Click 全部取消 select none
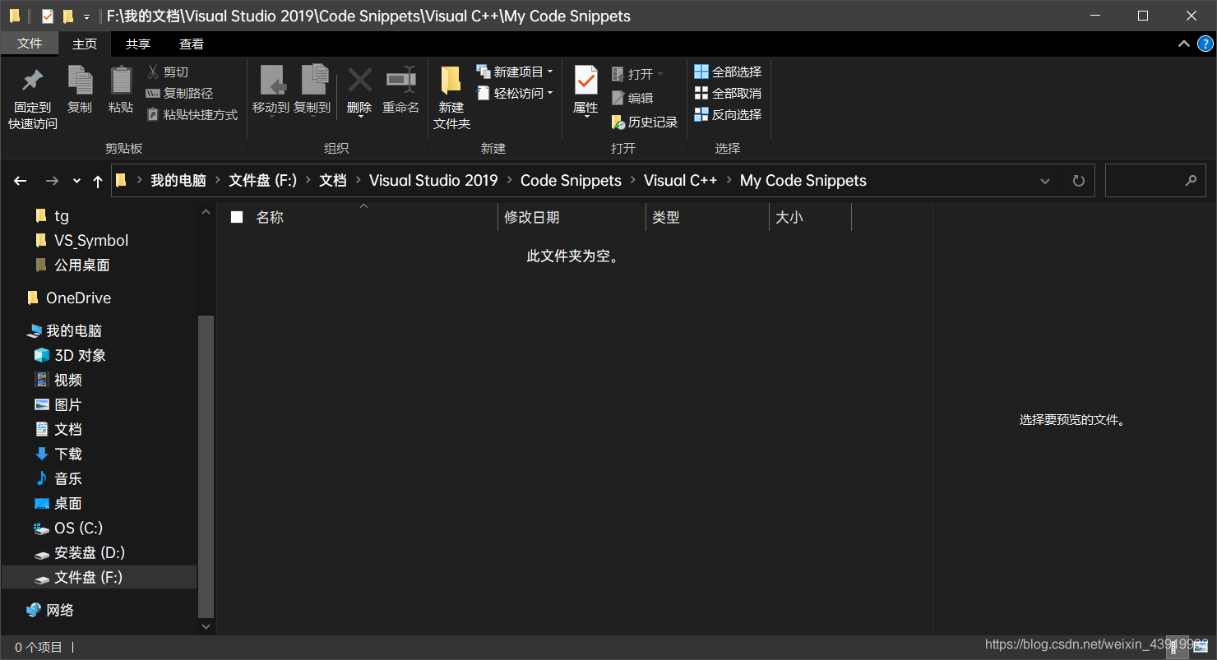 coord(728,94)
